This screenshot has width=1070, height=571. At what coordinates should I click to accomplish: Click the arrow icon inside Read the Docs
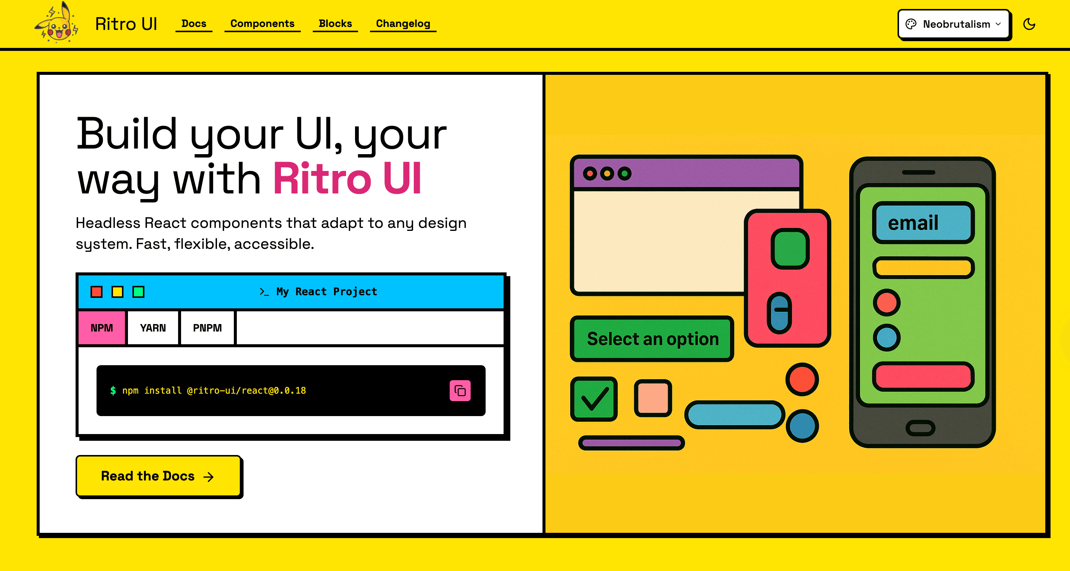[x=208, y=476]
